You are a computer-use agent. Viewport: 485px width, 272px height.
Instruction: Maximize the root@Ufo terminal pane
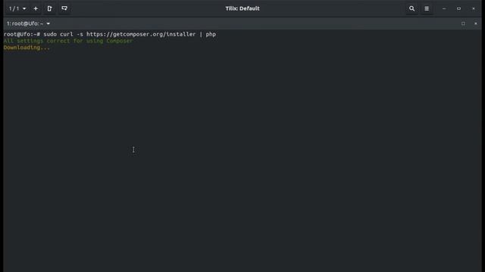(463, 23)
